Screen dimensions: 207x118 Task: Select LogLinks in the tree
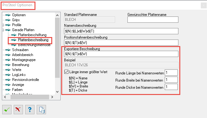point(19,75)
